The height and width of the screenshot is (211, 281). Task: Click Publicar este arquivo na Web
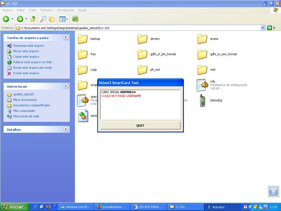(32, 62)
